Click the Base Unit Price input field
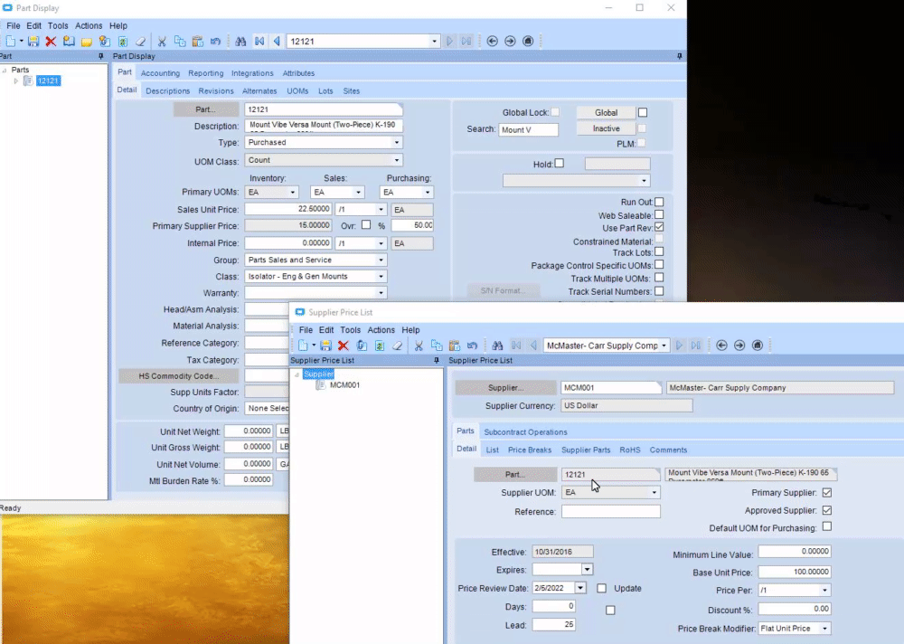This screenshot has width=904, height=644. pos(794,573)
